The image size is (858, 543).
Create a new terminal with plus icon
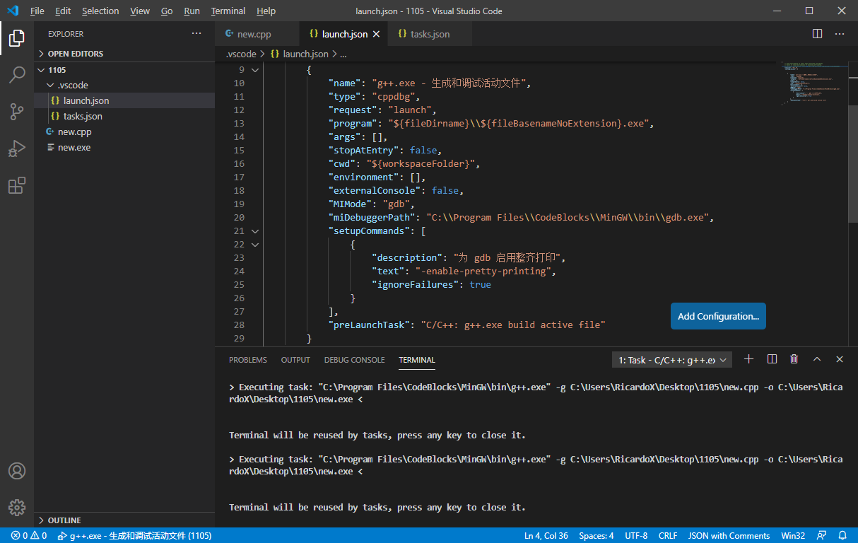coord(749,359)
